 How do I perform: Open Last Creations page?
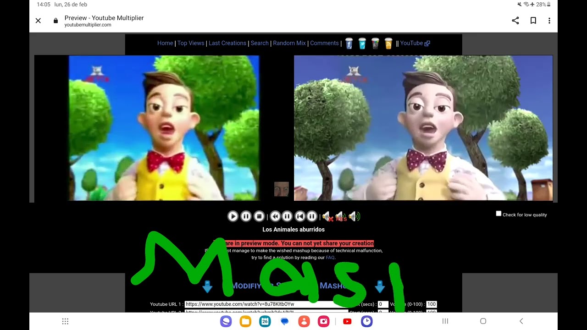point(227,43)
